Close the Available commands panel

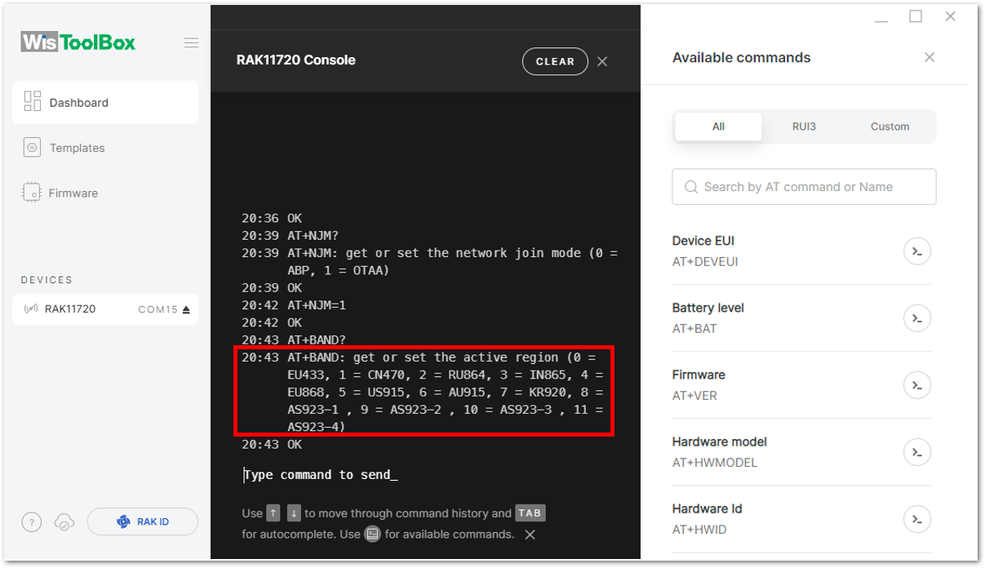point(930,57)
